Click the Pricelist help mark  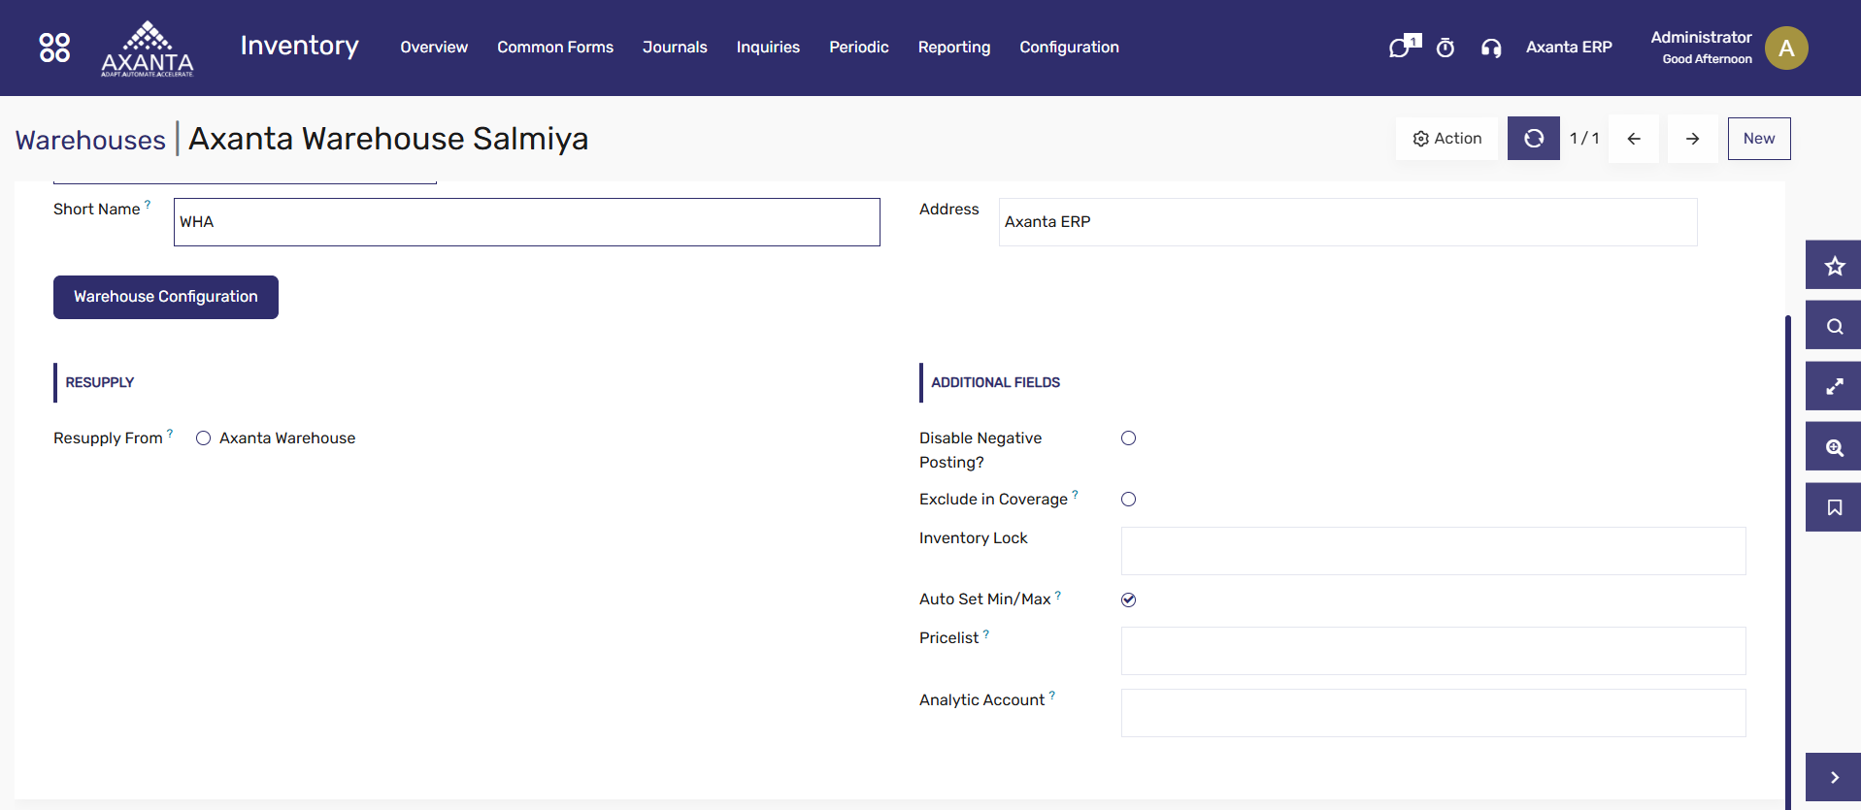click(986, 633)
